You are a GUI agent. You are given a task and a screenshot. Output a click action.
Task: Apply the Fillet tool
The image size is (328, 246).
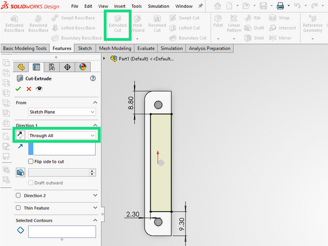[218, 22]
